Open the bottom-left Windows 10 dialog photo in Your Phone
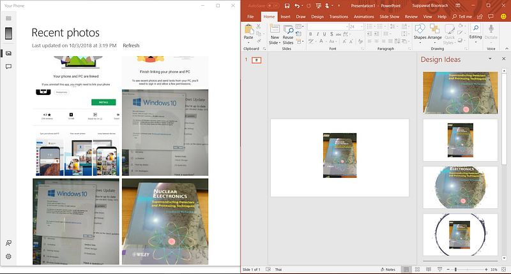This screenshot has height=274, width=511. pyautogui.click(x=76, y=221)
